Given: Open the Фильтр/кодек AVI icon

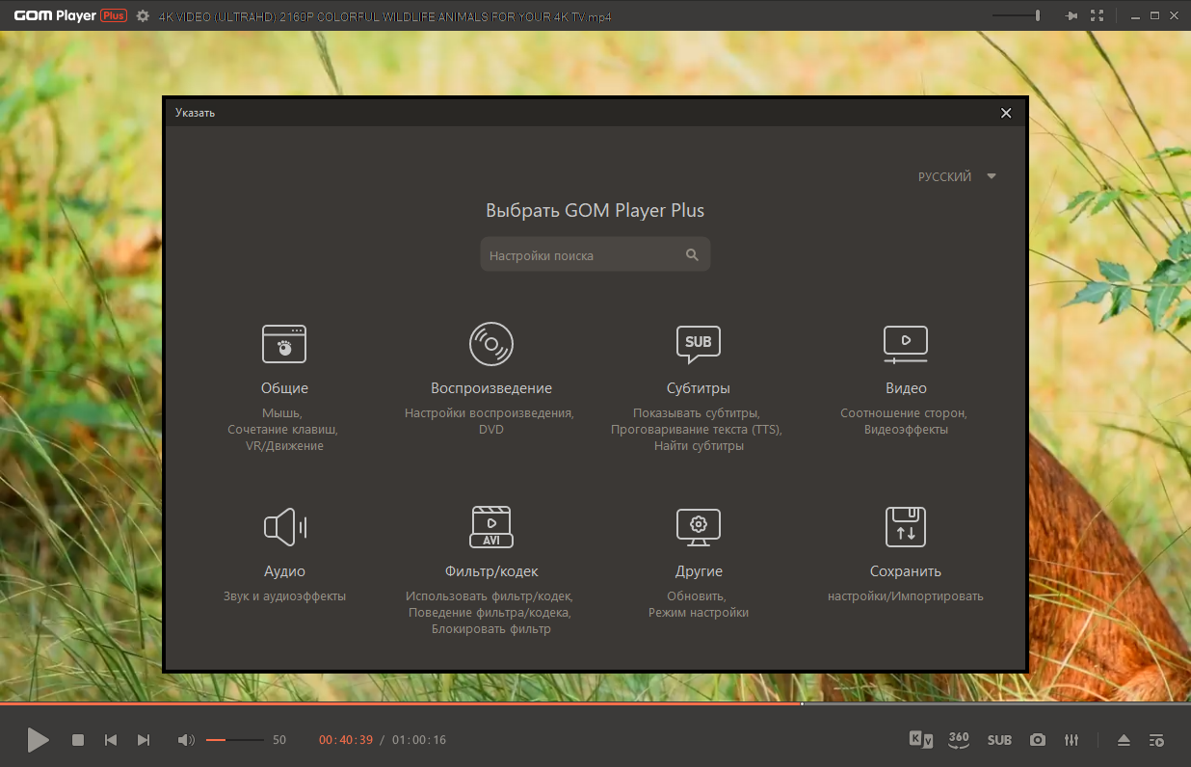Looking at the screenshot, I should pyautogui.click(x=491, y=526).
